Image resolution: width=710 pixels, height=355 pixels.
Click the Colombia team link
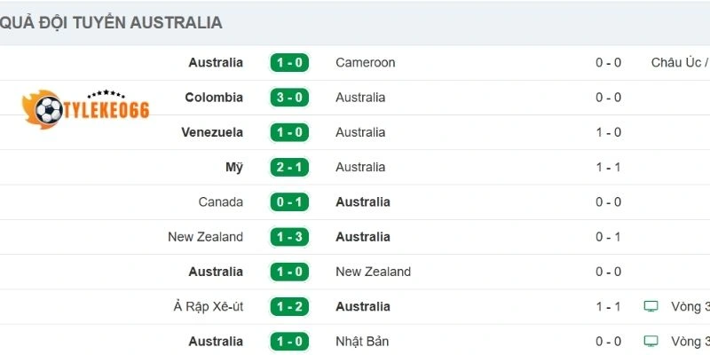pos(214,98)
